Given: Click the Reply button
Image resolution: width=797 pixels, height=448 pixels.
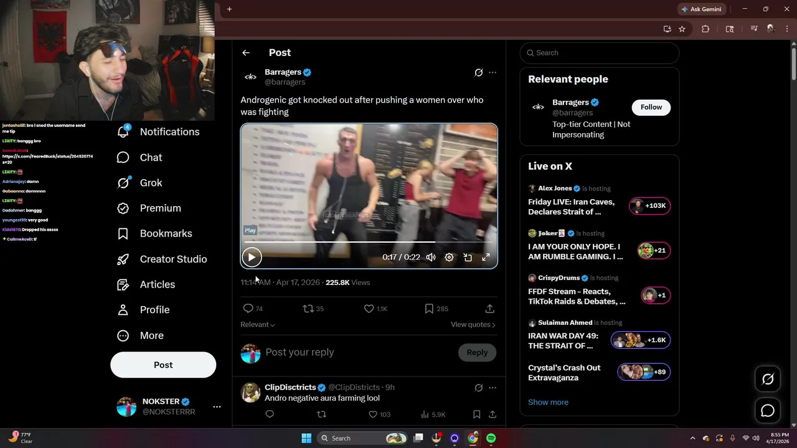Looking at the screenshot, I should (477, 352).
